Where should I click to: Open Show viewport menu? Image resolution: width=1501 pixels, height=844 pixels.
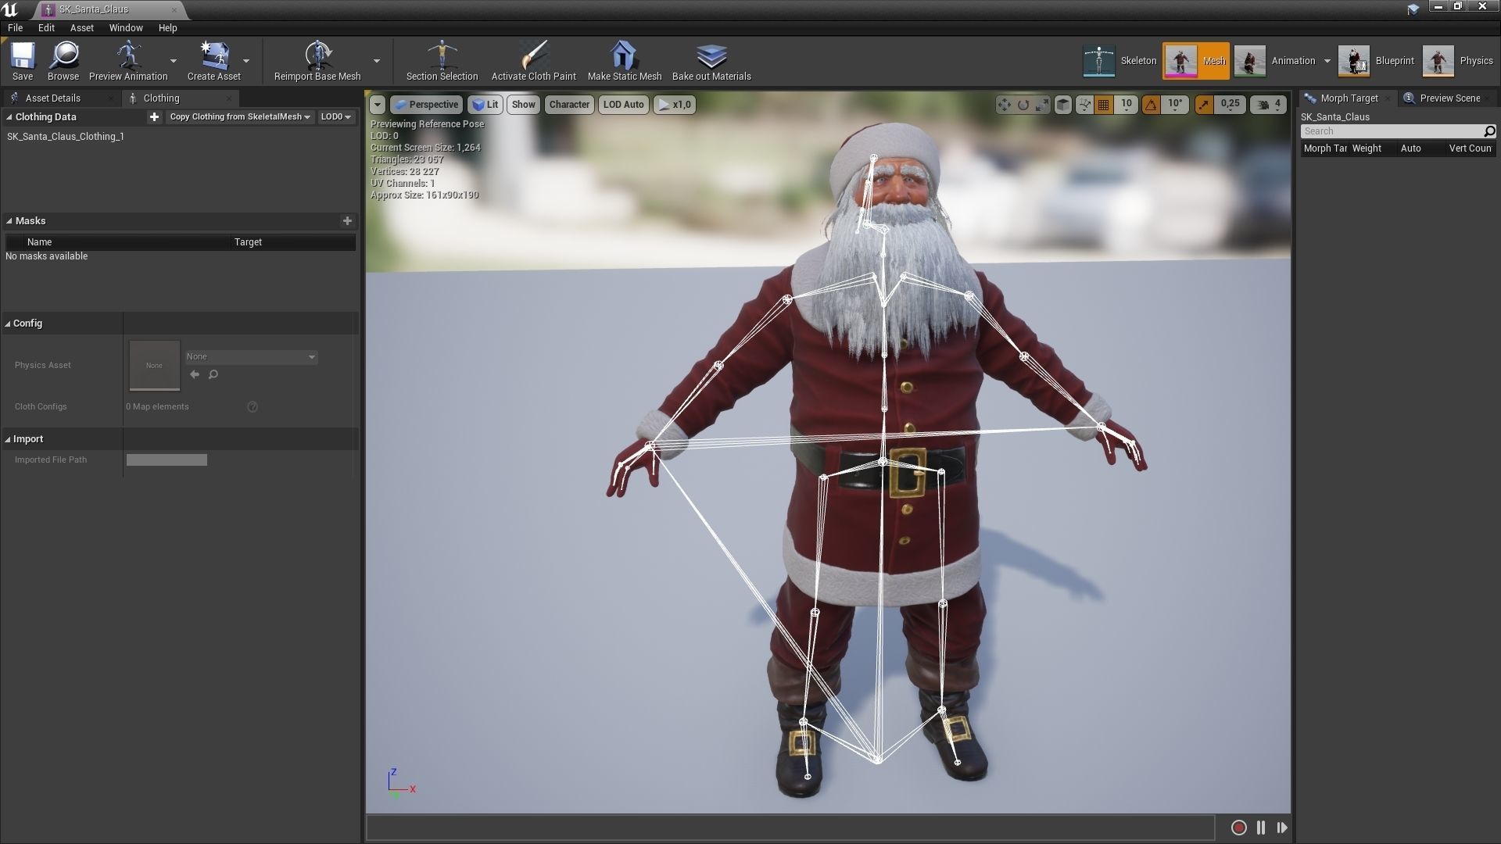coord(523,105)
